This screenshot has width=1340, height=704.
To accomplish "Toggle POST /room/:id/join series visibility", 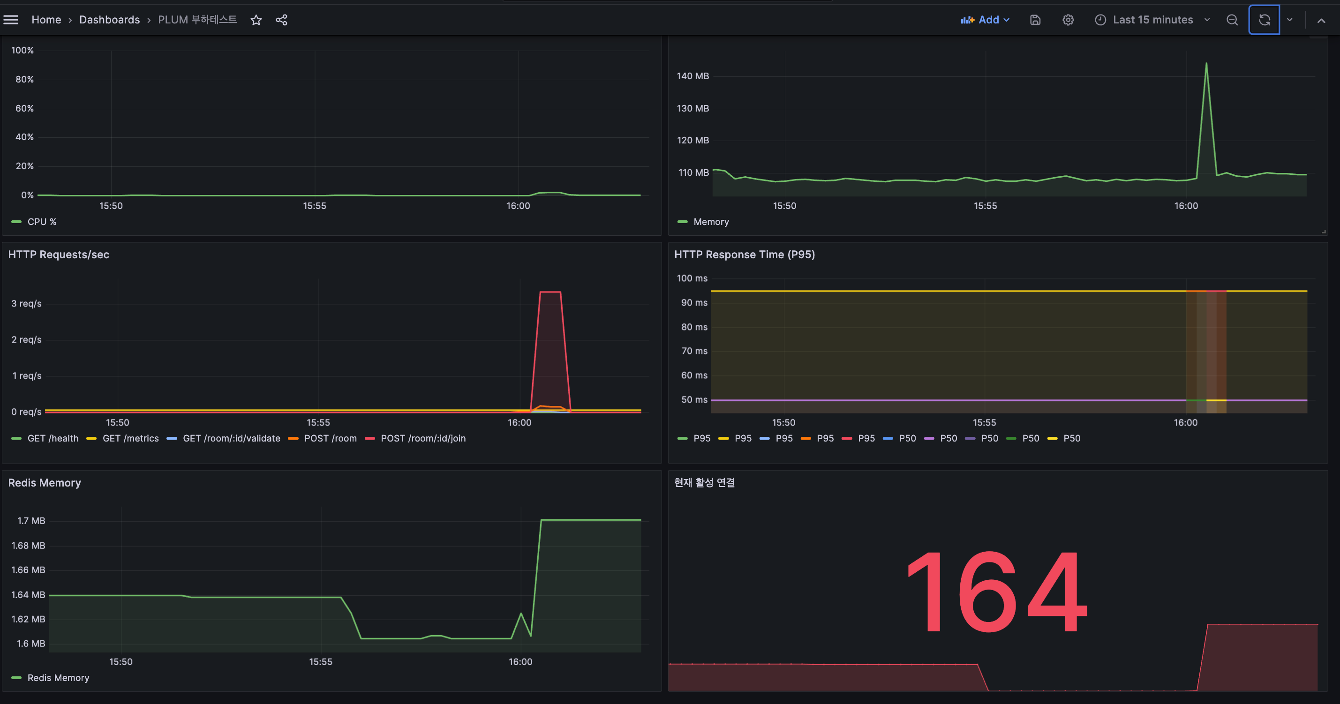I will [x=415, y=438].
